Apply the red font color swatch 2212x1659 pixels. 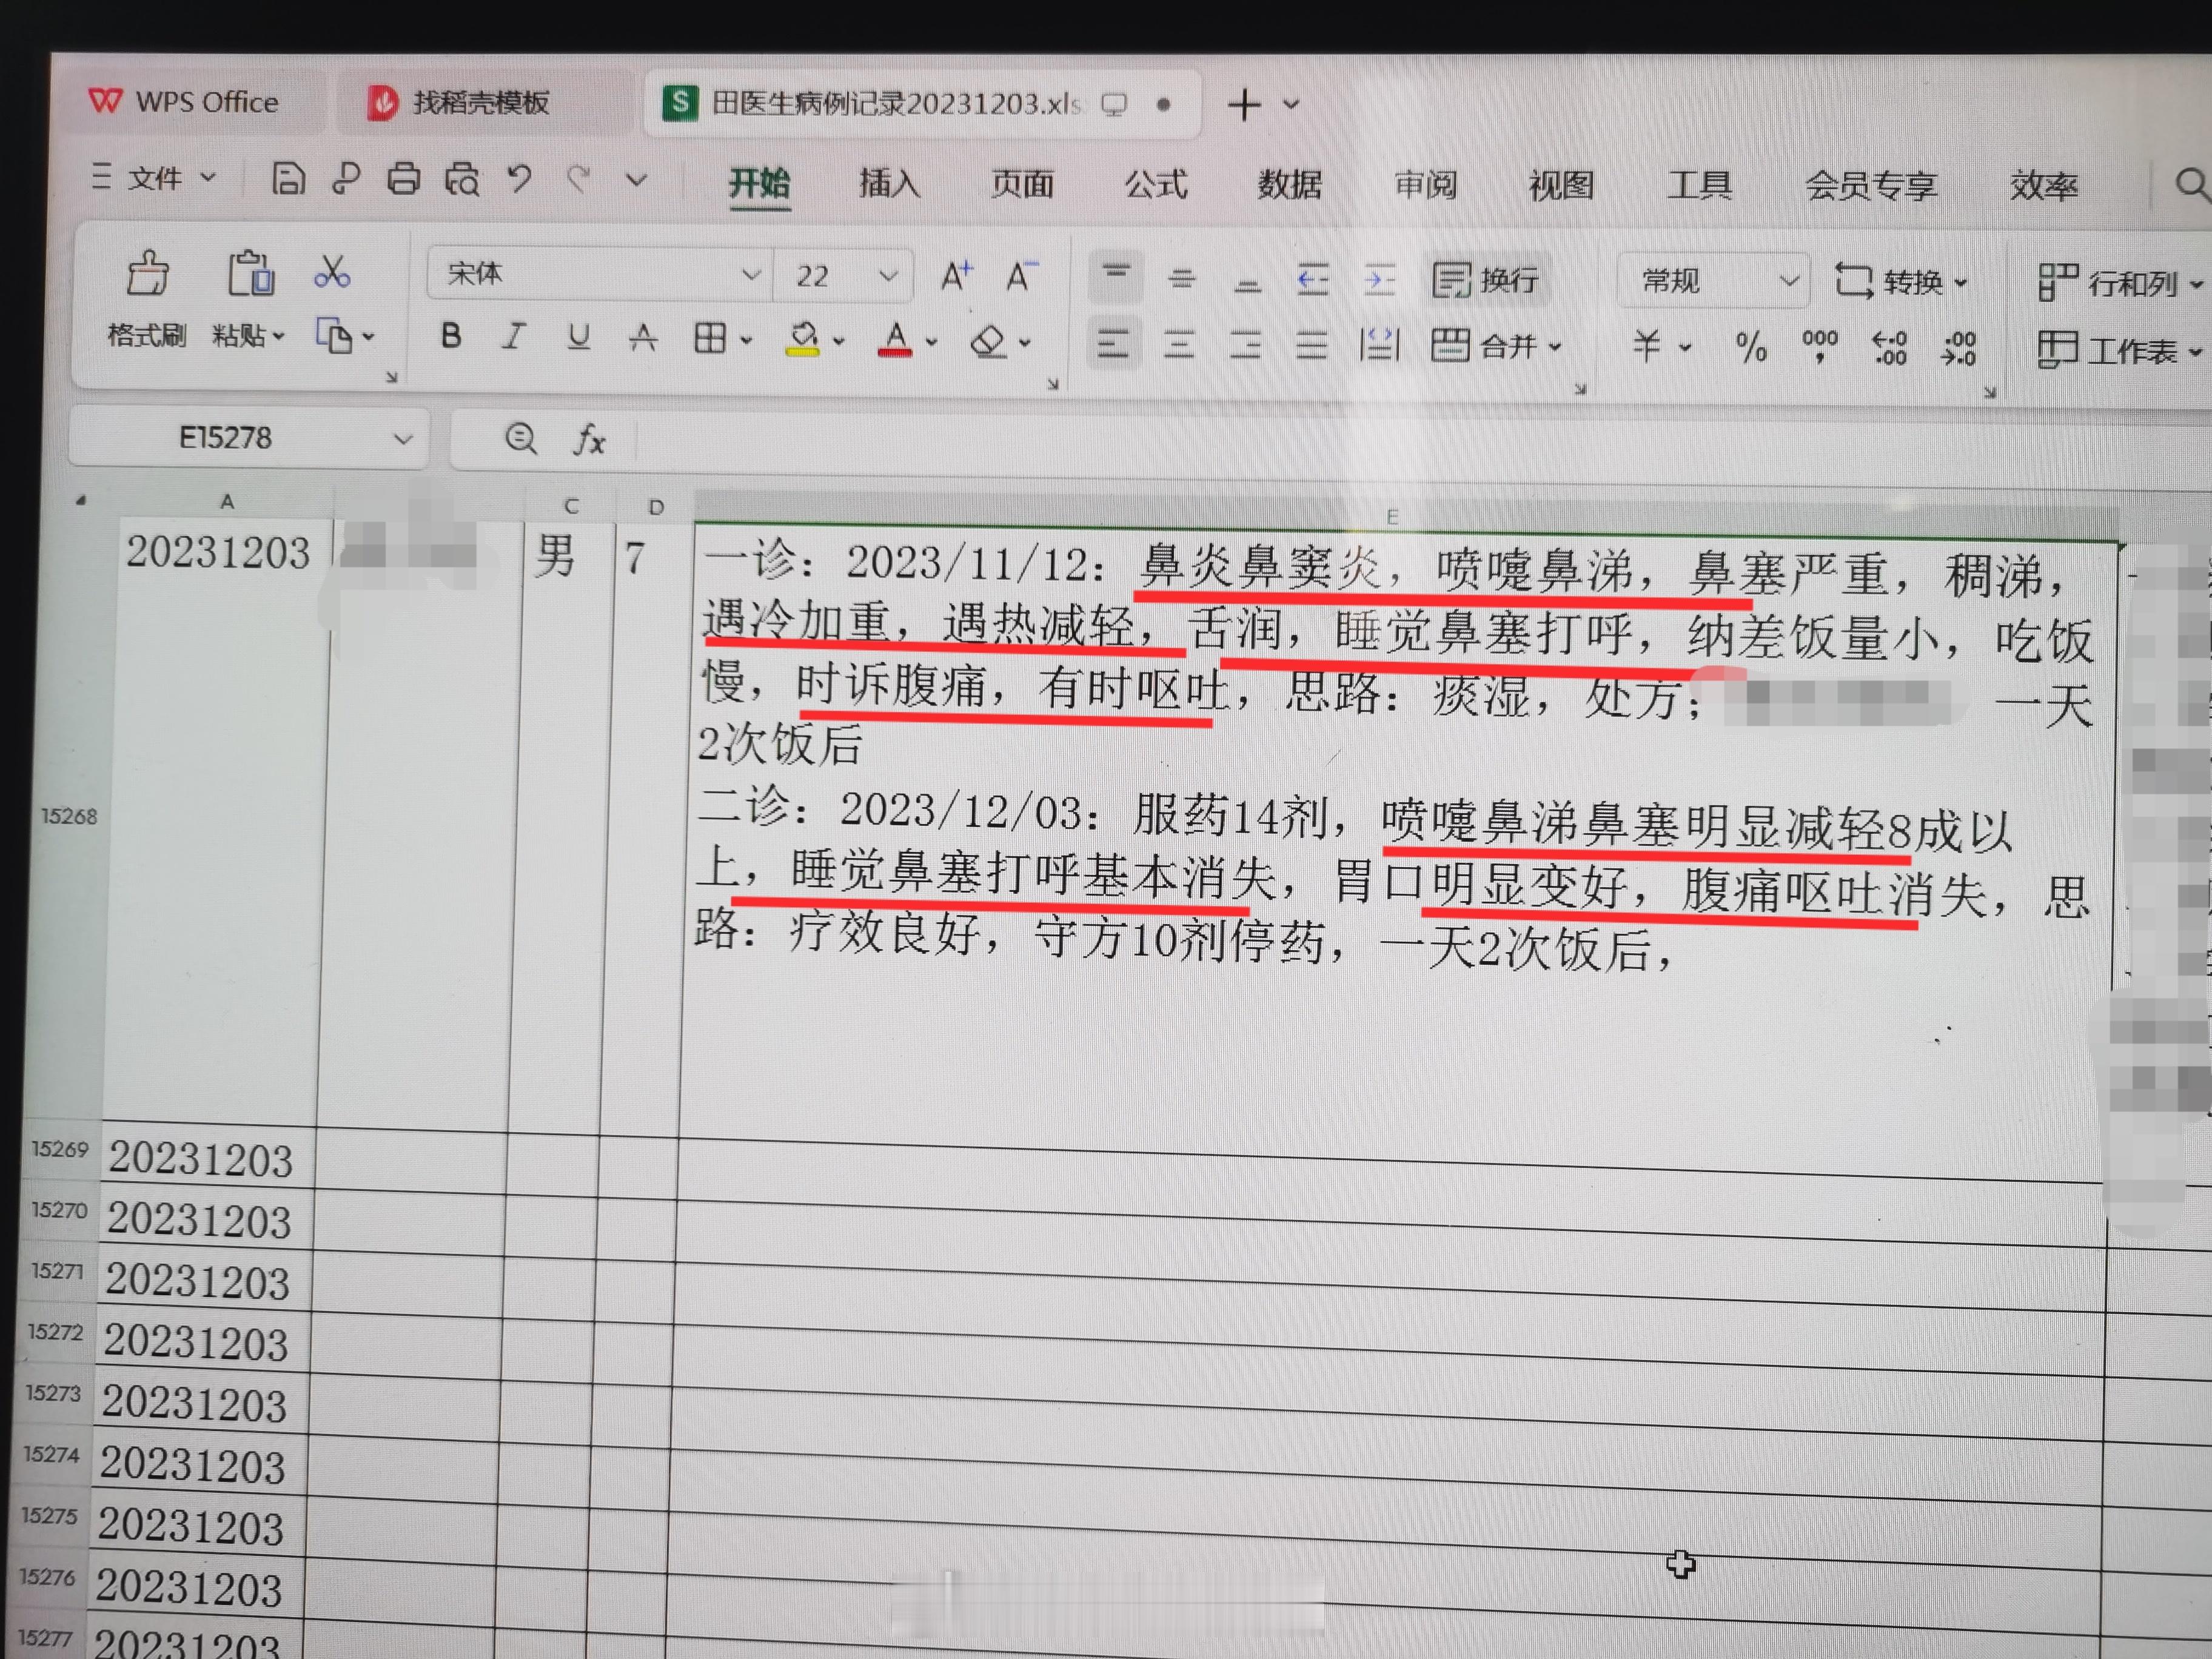[895, 340]
